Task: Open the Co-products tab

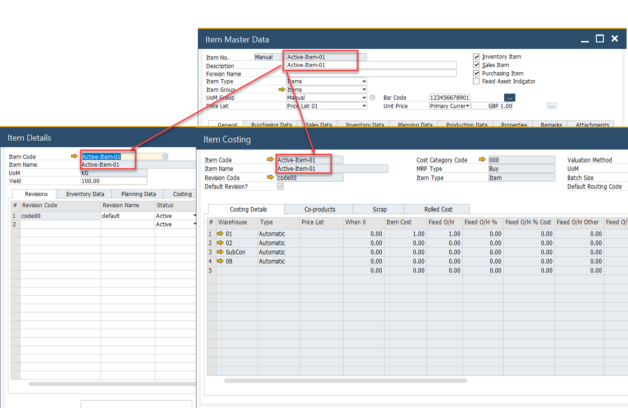Action: (319, 209)
